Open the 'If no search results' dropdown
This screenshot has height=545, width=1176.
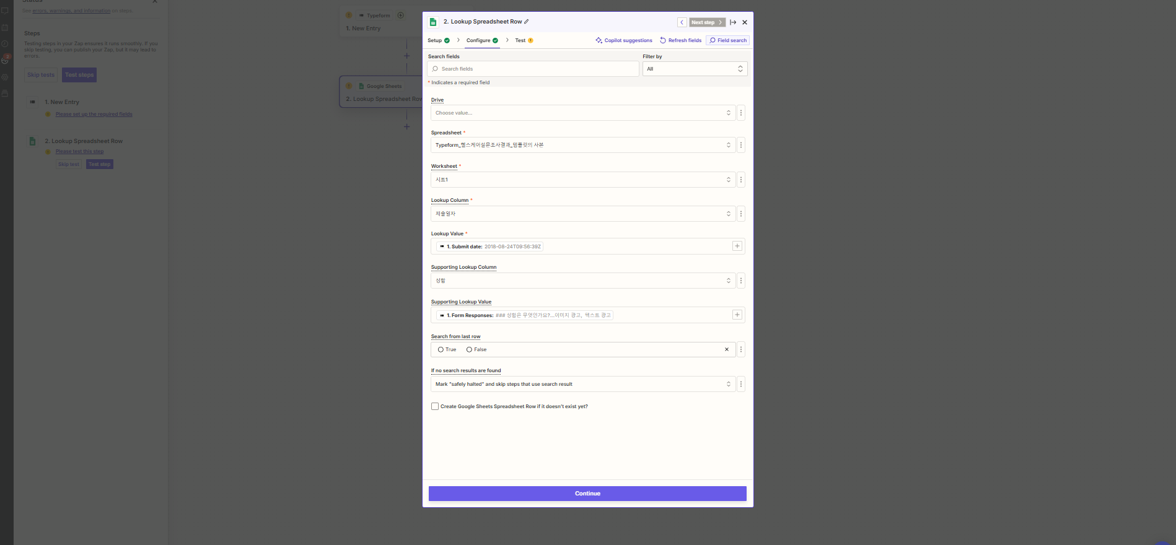click(x=583, y=384)
